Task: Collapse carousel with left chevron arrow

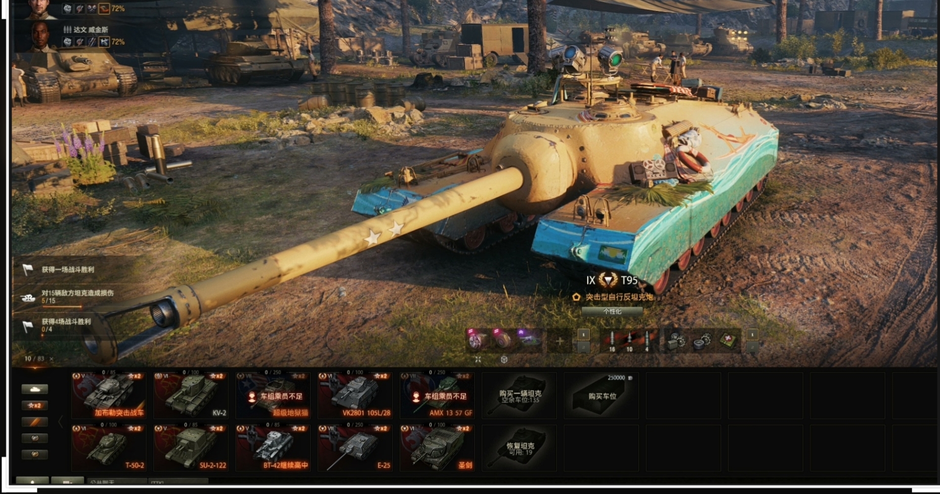Action: (60, 421)
